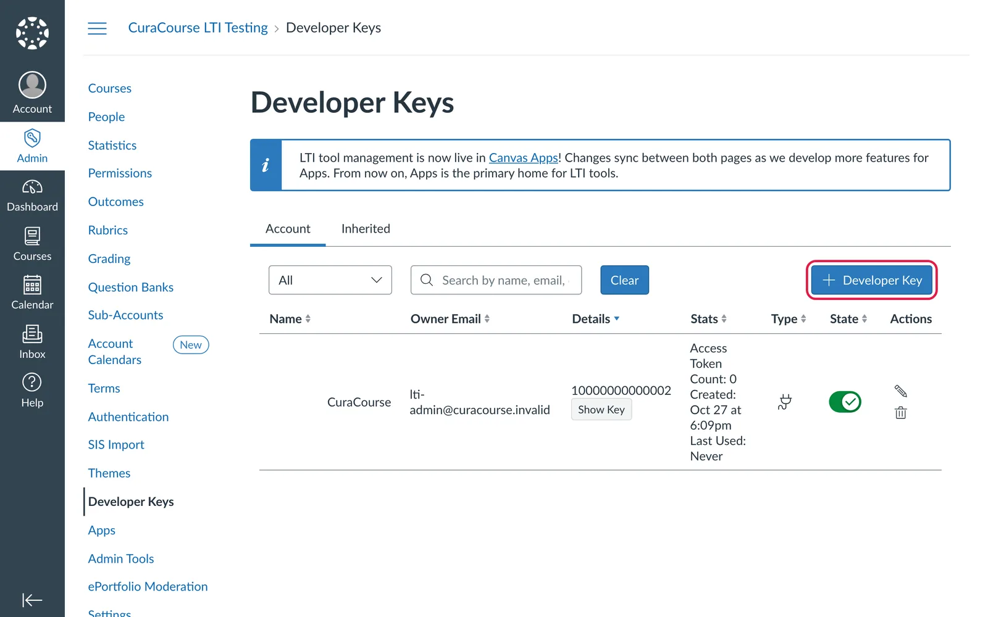
Task: Select the Account tab
Action: click(288, 229)
